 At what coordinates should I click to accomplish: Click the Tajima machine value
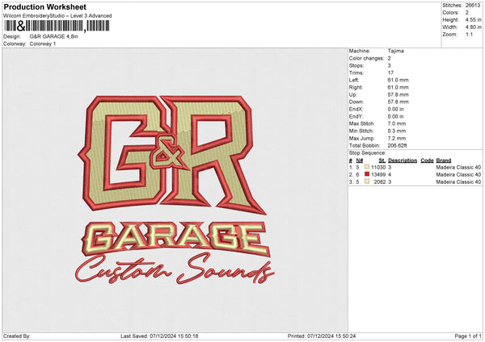point(395,51)
